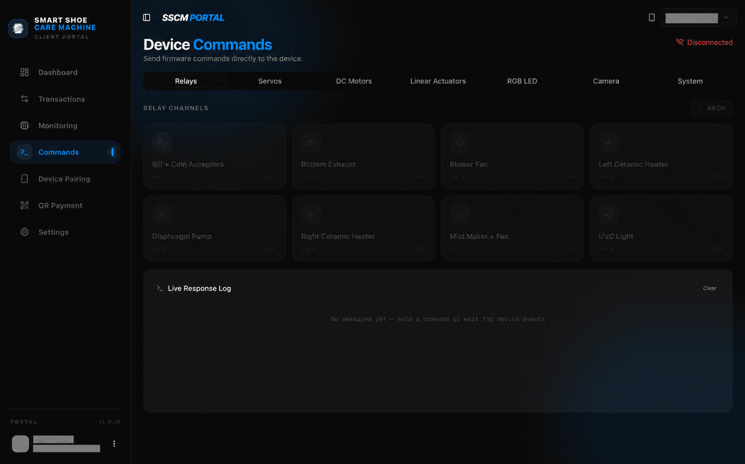Select the Camera tab
Viewport: 745px width, 464px height.
pos(606,81)
